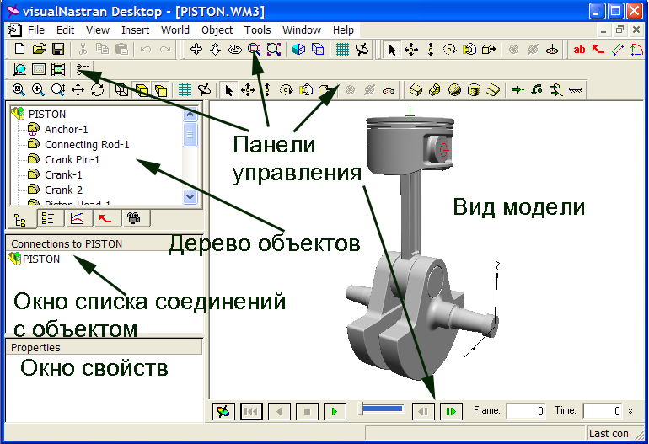Click the Paste clipboard icon

click(121, 49)
